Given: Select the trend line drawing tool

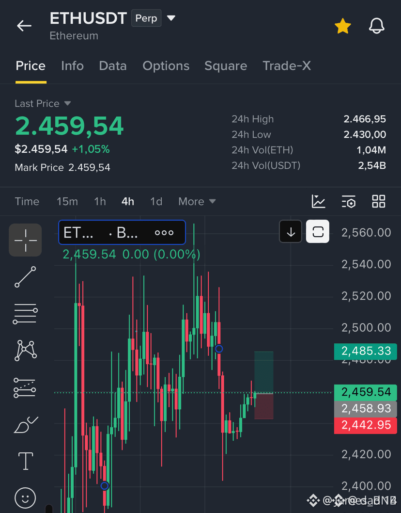Looking at the screenshot, I should pos(25,277).
